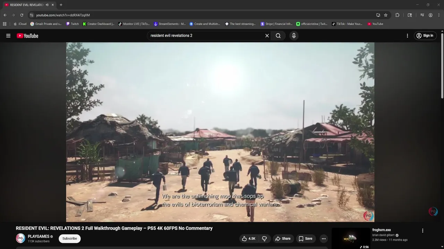Image resolution: width=444 pixels, height=249 pixels.
Task: Go forward in browser history
Action: point(13,15)
